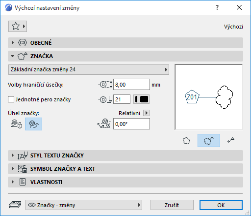251x216 pixels.
Task: Open the Favorites star button
Action: click(18, 26)
